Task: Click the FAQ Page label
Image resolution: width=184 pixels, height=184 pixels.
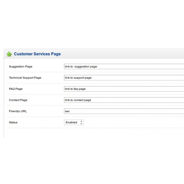Action: click(x=16, y=89)
